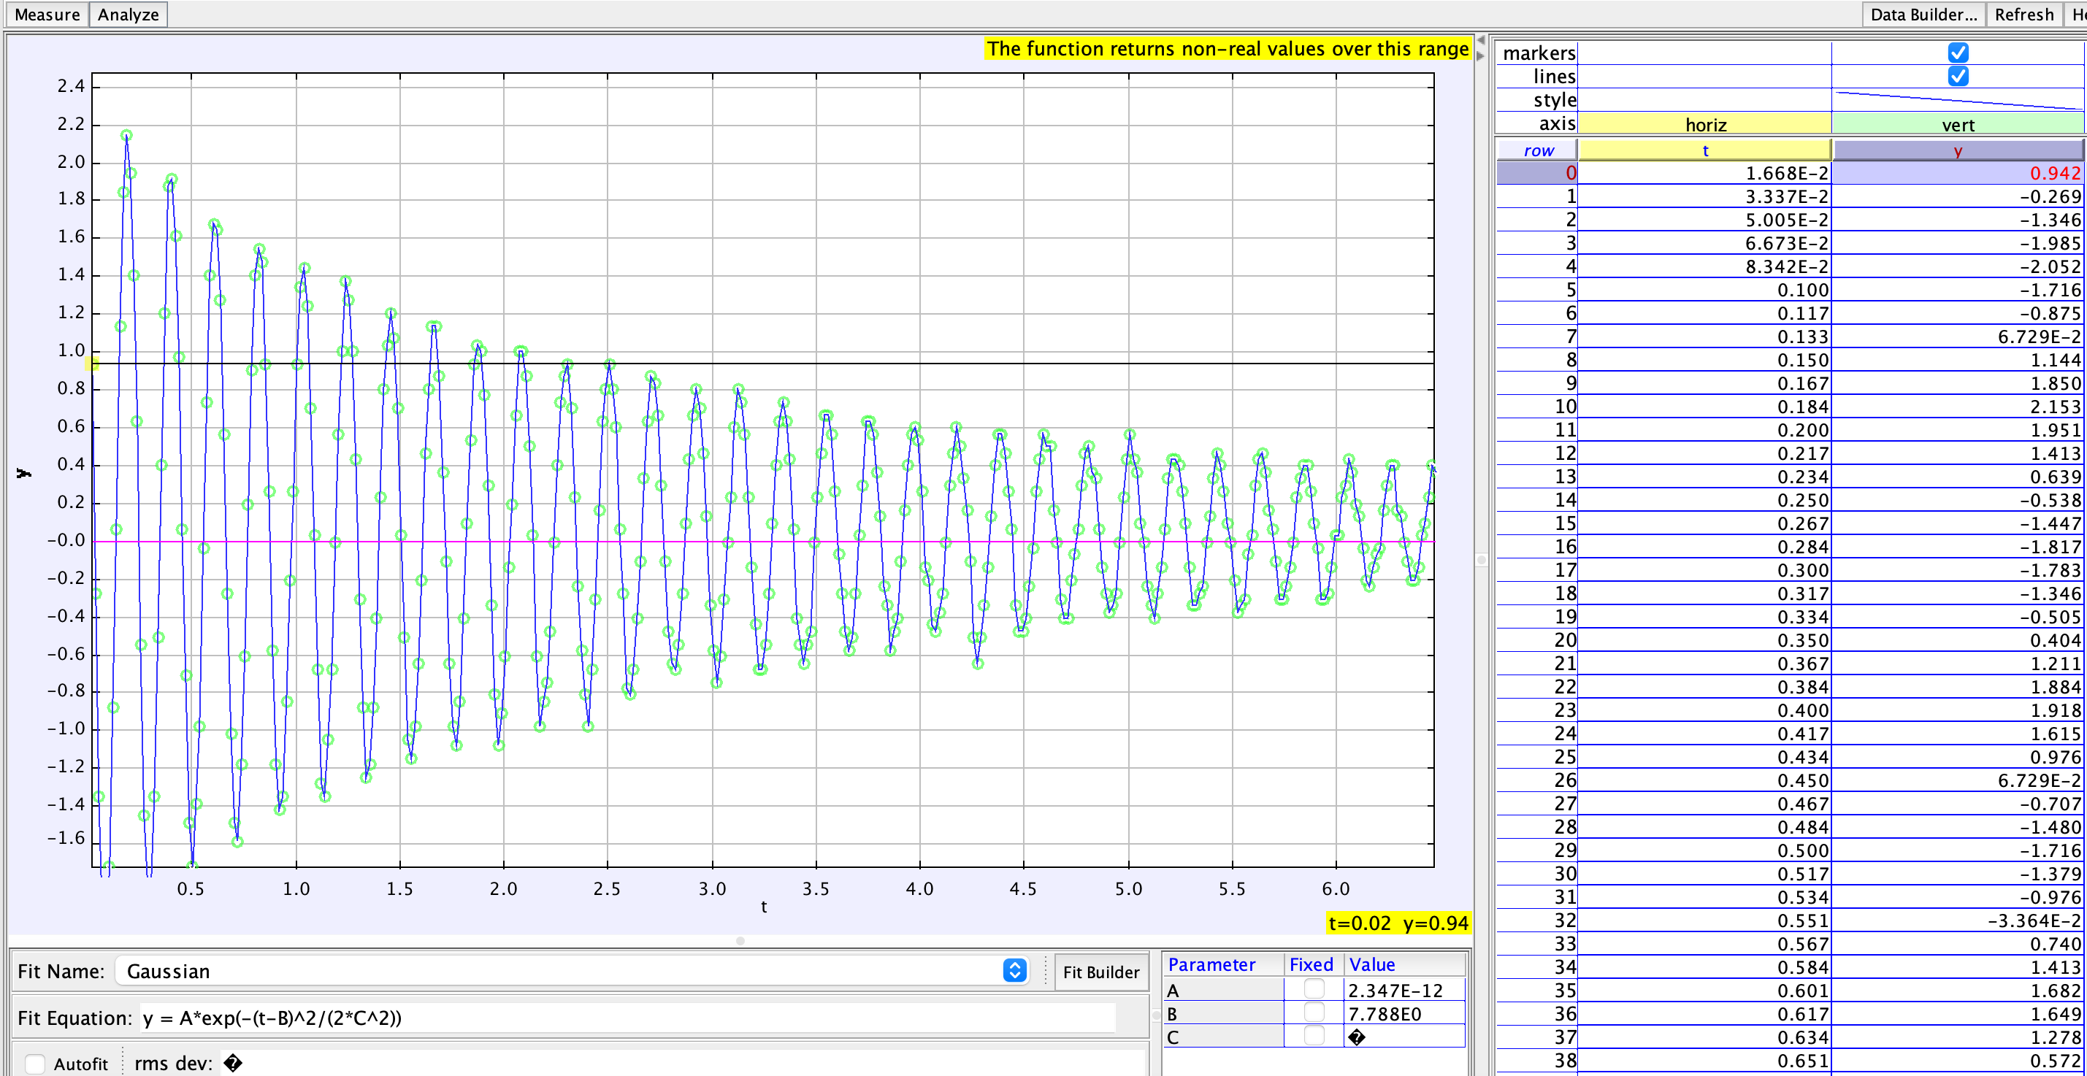Click the Fit Equation text field

tap(628, 1018)
